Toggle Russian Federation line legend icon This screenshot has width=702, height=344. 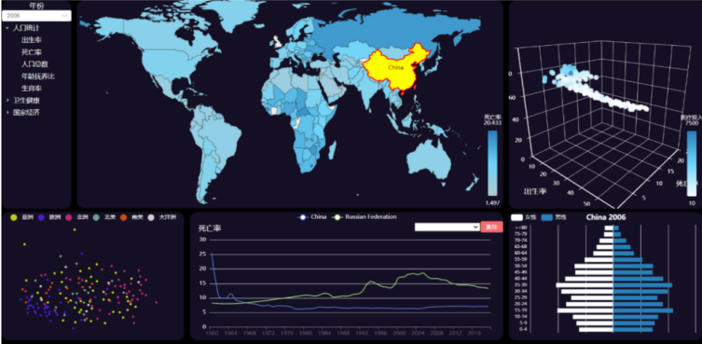click(x=337, y=217)
